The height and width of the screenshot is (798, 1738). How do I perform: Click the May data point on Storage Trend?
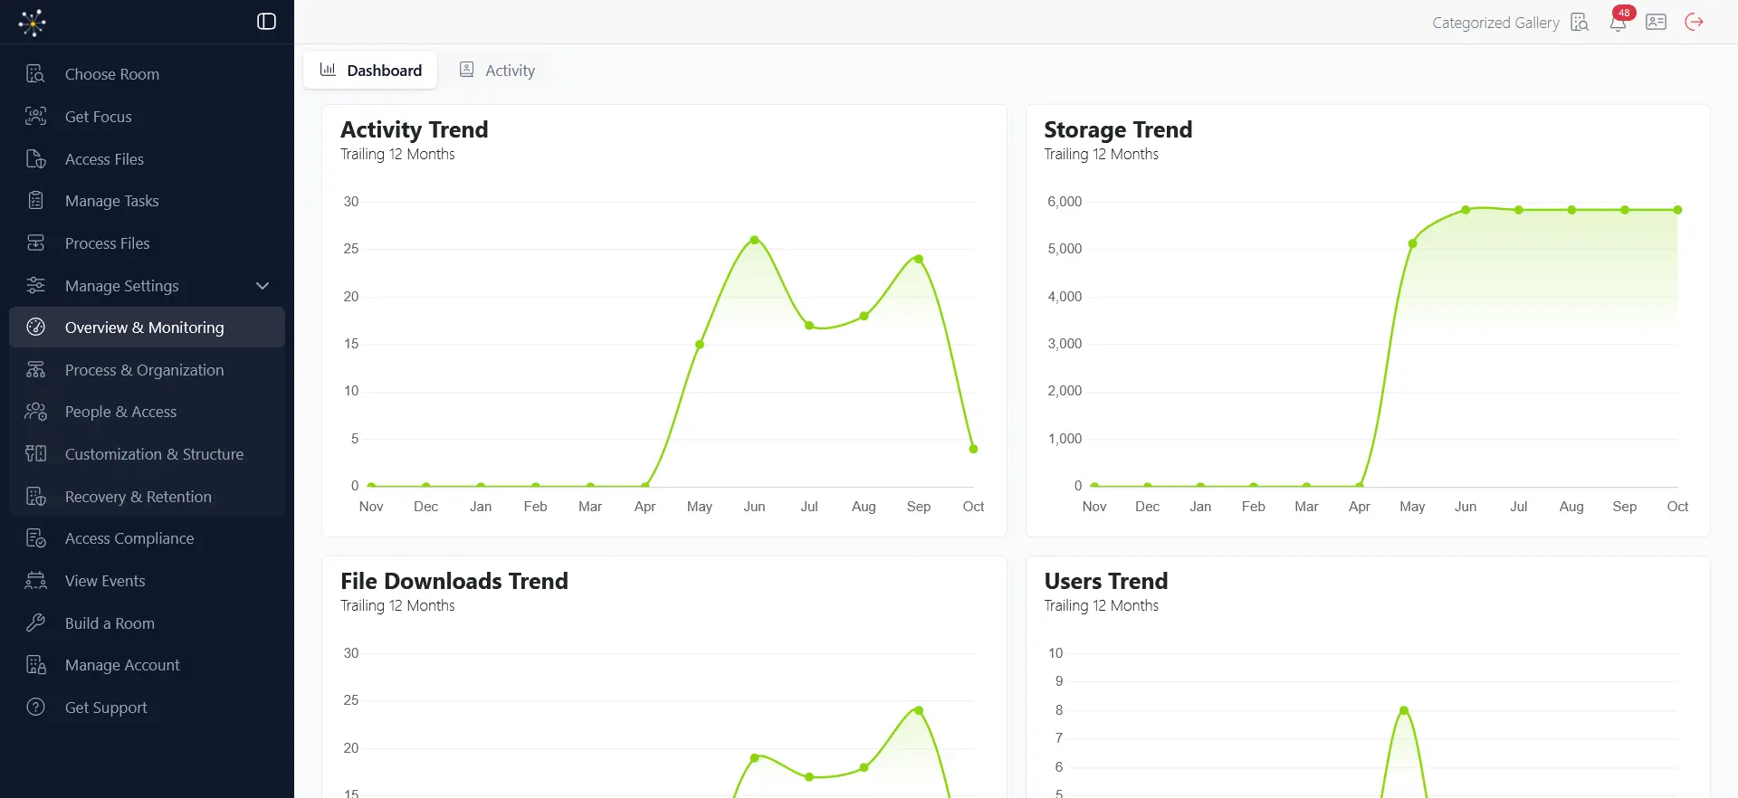[x=1412, y=243]
